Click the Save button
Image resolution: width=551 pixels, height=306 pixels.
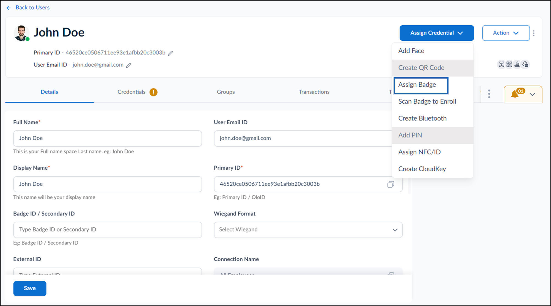pos(30,288)
